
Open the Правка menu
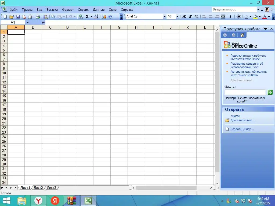[27, 10]
